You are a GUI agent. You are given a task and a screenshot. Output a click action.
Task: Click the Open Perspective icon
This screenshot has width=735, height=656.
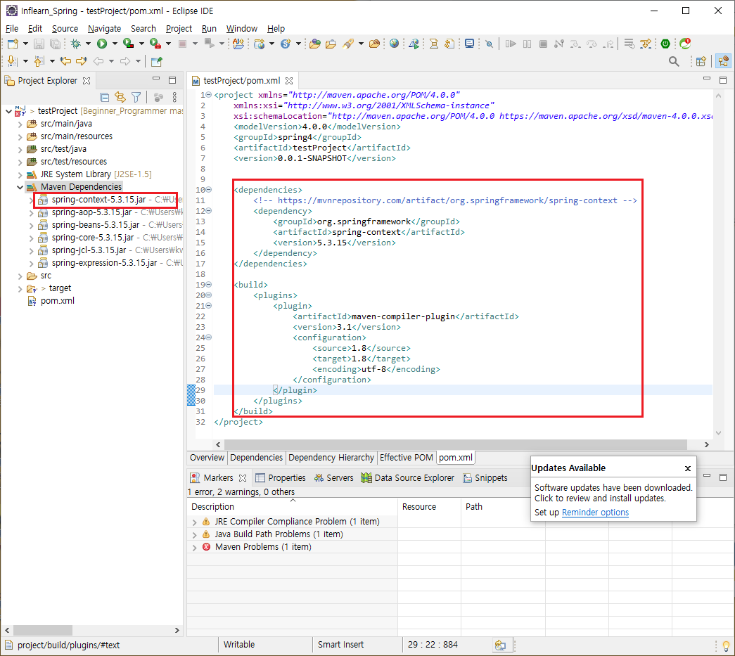coord(701,61)
